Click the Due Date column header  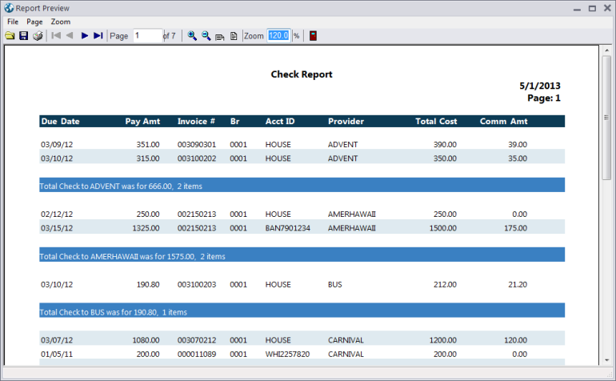pyautogui.click(x=60, y=122)
